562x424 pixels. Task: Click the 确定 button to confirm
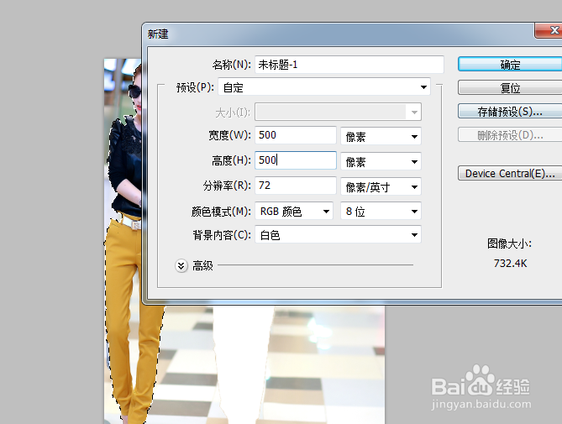[x=510, y=65]
